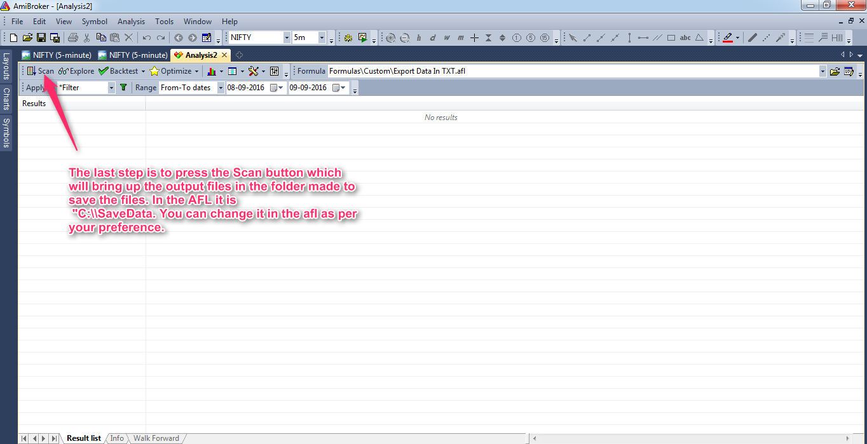This screenshot has width=867, height=444.
Task: Open the File menu
Action: (x=17, y=22)
